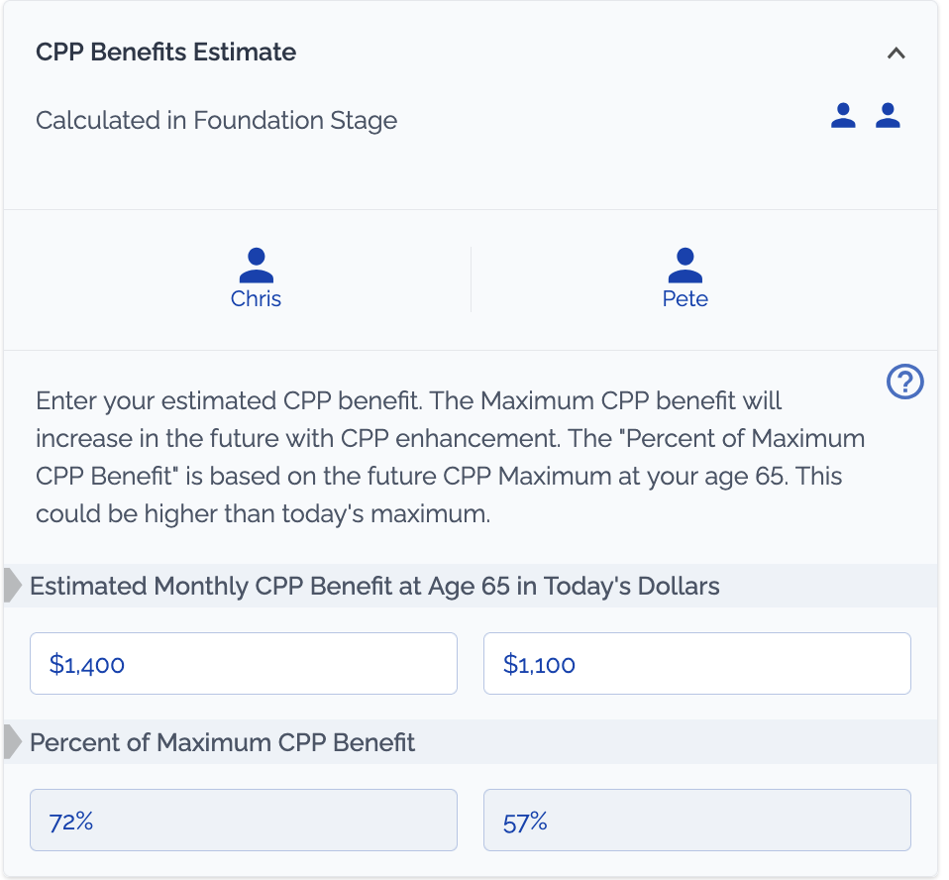
Task: Click the Calculated in Foundation Stage text
Action: pos(216,121)
